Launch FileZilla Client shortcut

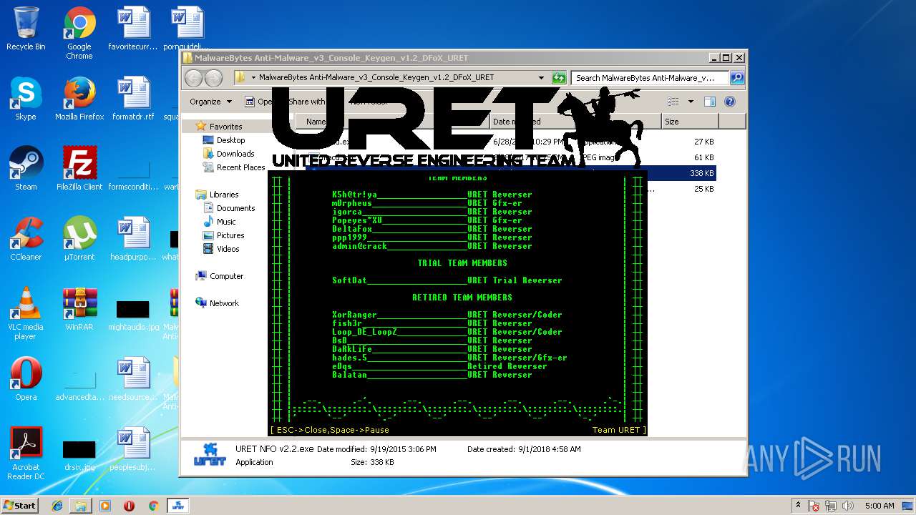point(79,169)
